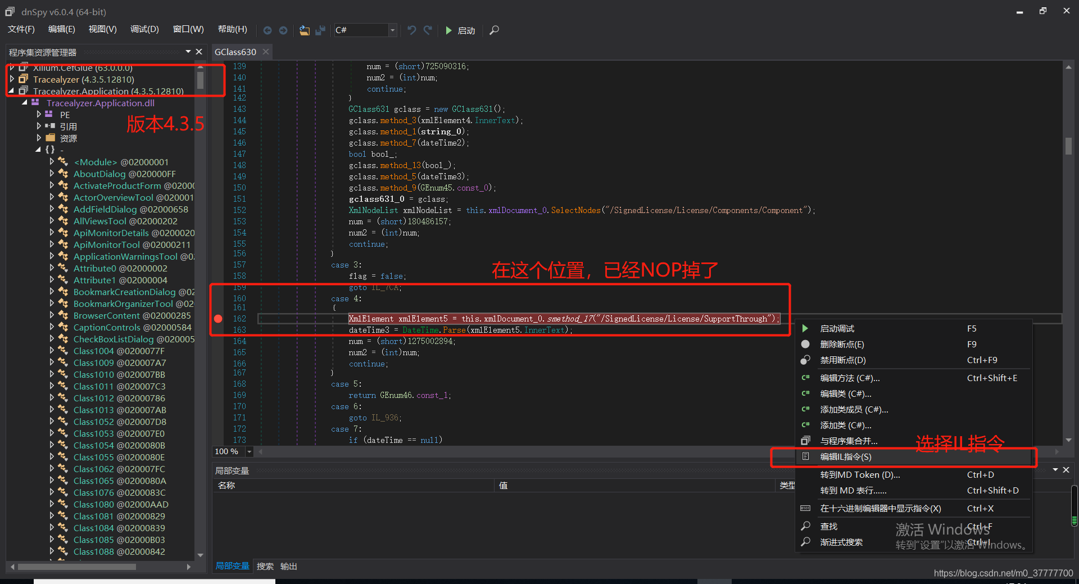Choose 编辑方法 (C#)... in context menu
Viewport: 1079px width, 584px height.
(914, 378)
